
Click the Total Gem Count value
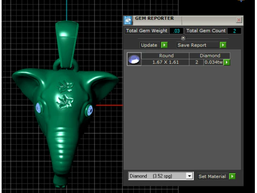coord(235,31)
